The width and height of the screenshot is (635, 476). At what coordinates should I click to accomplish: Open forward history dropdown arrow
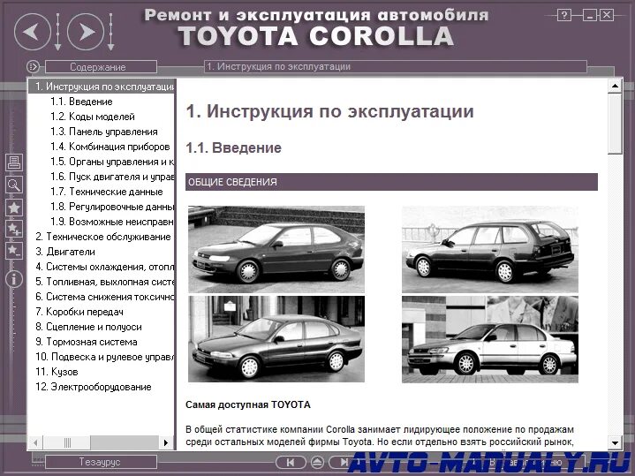[x=110, y=32]
